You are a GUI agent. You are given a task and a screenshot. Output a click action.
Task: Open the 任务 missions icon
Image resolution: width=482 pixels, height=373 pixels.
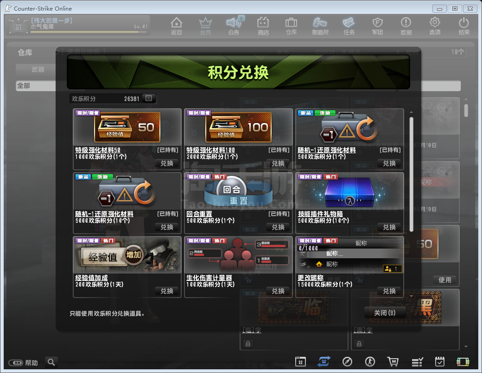click(349, 26)
